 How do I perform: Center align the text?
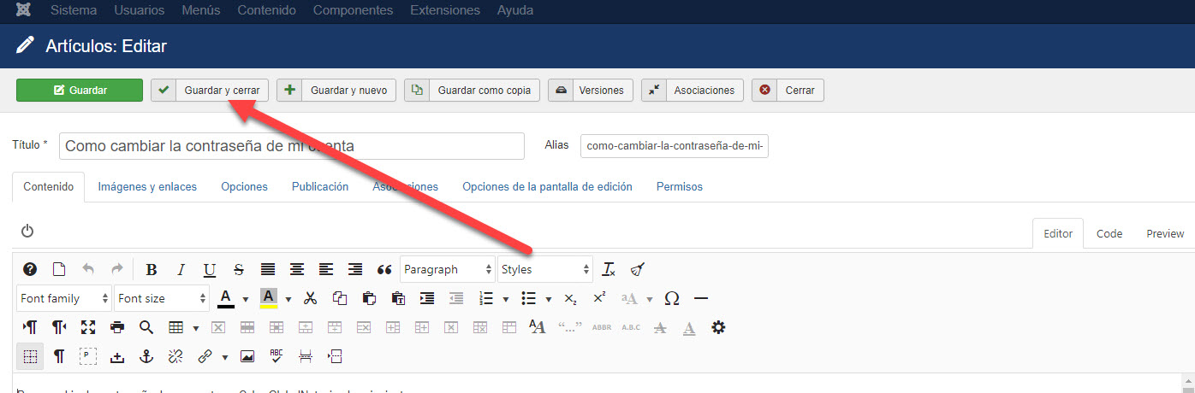coord(297,269)
